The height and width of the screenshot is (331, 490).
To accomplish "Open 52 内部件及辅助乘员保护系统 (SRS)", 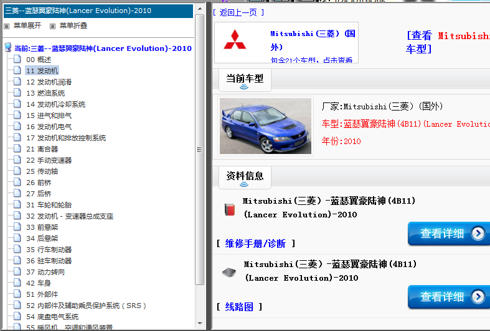I will coord(87,306).
